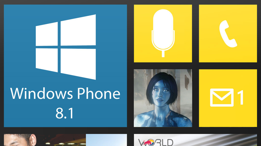Open the smiling man photo tile
261x146 pixels.
pos(45,140)
